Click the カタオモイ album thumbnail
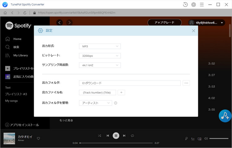232x148 pixels. 9,138
